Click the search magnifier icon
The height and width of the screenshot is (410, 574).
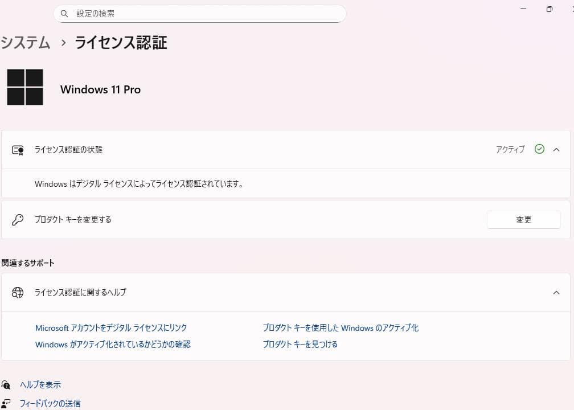(64, 13)
